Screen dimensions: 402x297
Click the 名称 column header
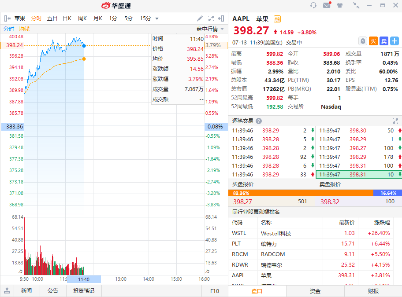click(x=266, y=223)
